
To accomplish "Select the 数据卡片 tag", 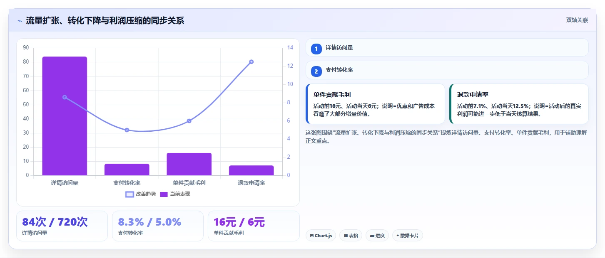I will (407, 236).
